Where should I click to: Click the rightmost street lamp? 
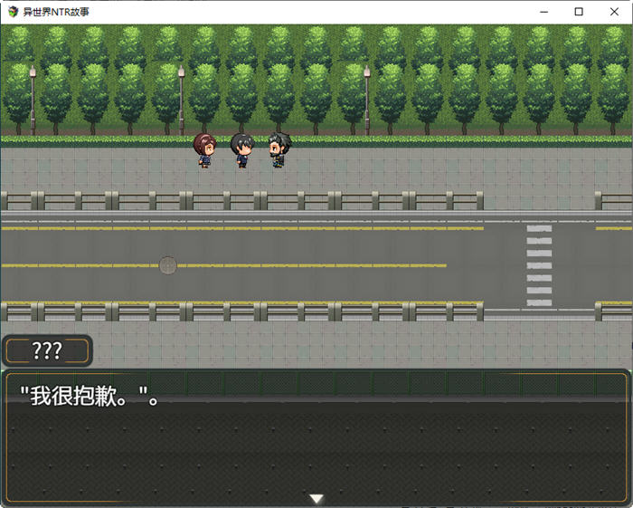366,98
